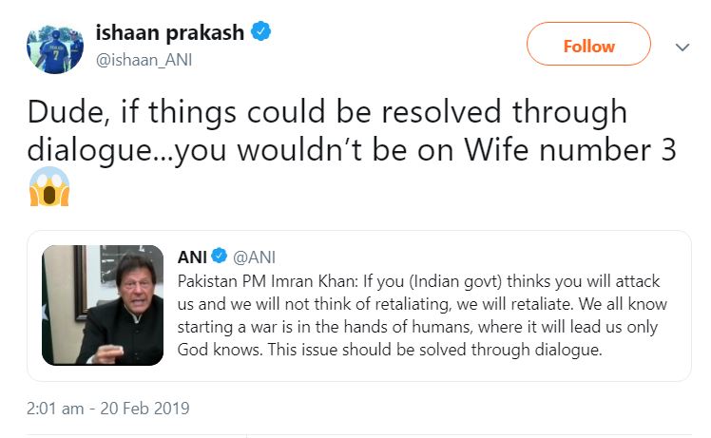Open the ishaan prakash display name link
The height and width of the screenshot is (438, 711).
tap(169, 32)
